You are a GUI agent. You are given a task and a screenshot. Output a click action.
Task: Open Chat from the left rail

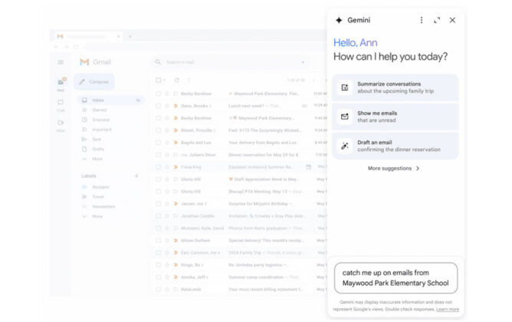click(61, 103)
